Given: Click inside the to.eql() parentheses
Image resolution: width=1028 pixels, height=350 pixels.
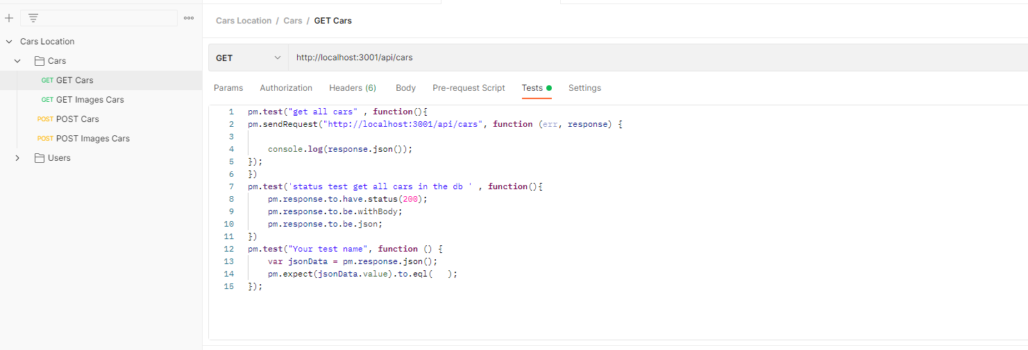Looking at the screenshot, I should pyautogui.click(x=441, y=274).
